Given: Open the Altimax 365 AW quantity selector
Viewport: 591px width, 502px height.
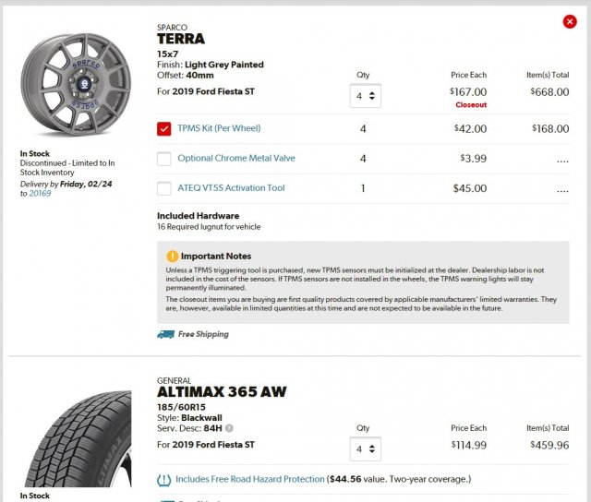Looking at the screenshot, I should [362, 449].
